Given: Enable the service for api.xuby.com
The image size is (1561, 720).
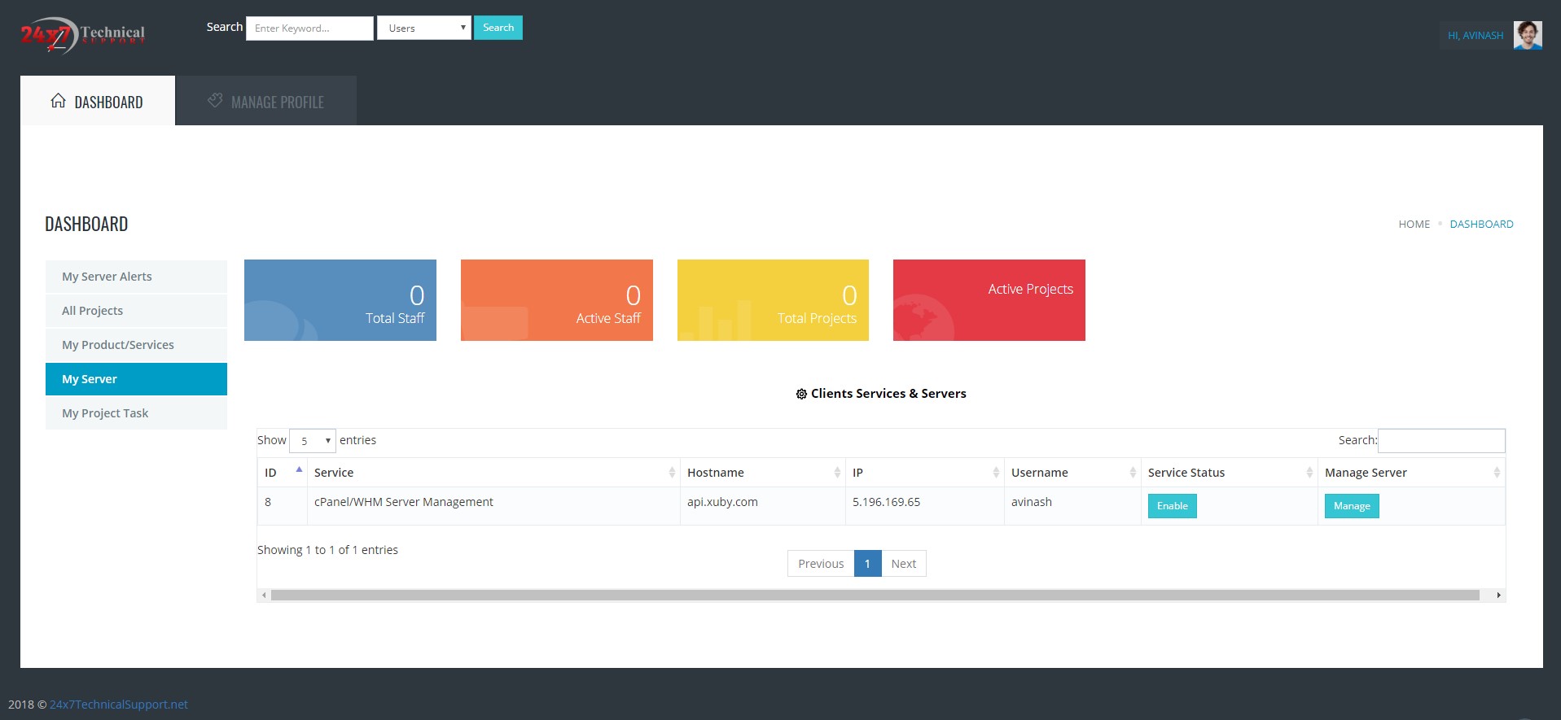Looking at the screenshot, I should pyautogui.click(x=1172, y=506).
